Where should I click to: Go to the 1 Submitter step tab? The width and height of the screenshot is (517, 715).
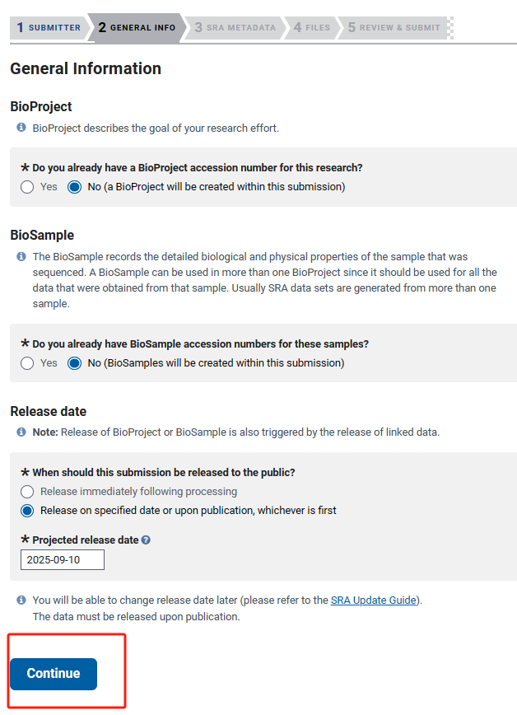click(x=49, y=28)
